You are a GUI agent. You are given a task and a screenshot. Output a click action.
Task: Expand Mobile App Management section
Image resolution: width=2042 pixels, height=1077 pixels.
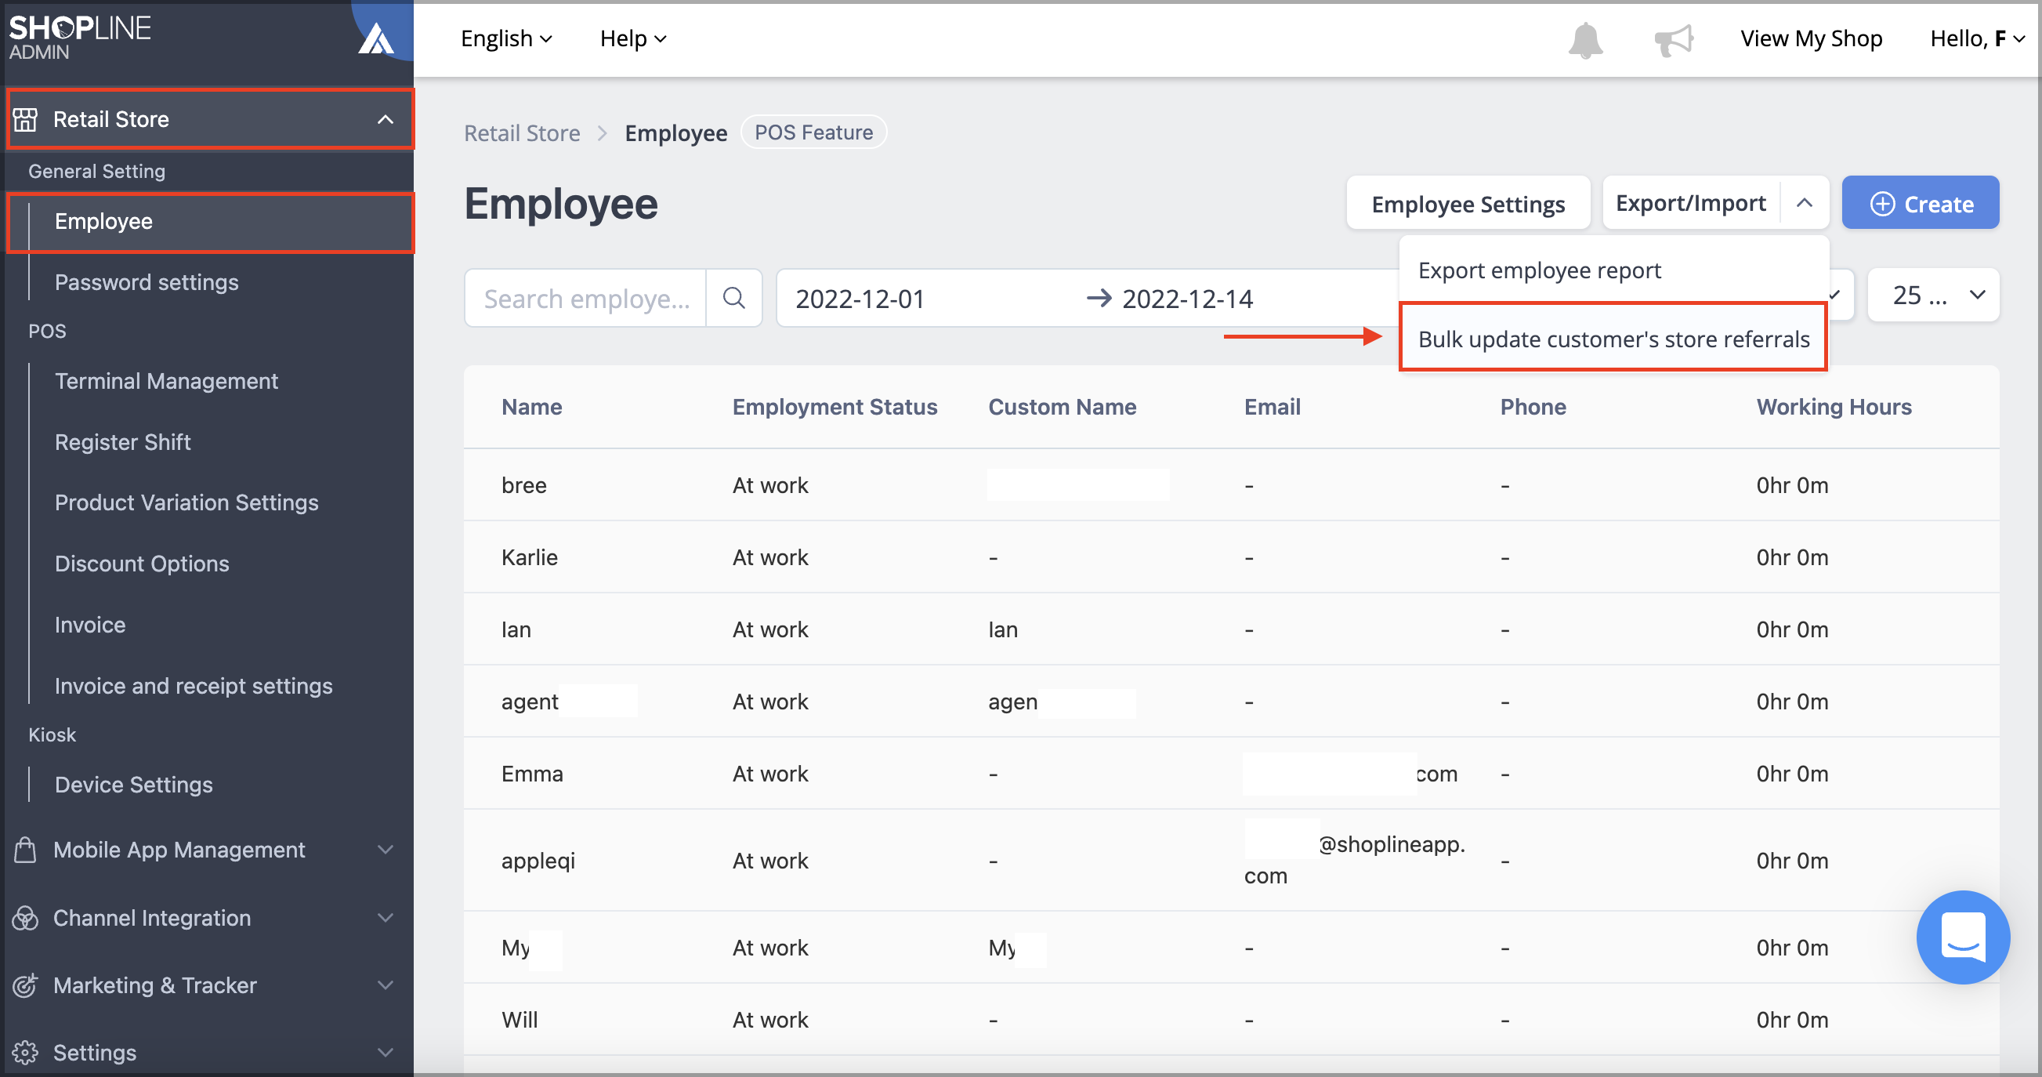click(386, 850)
